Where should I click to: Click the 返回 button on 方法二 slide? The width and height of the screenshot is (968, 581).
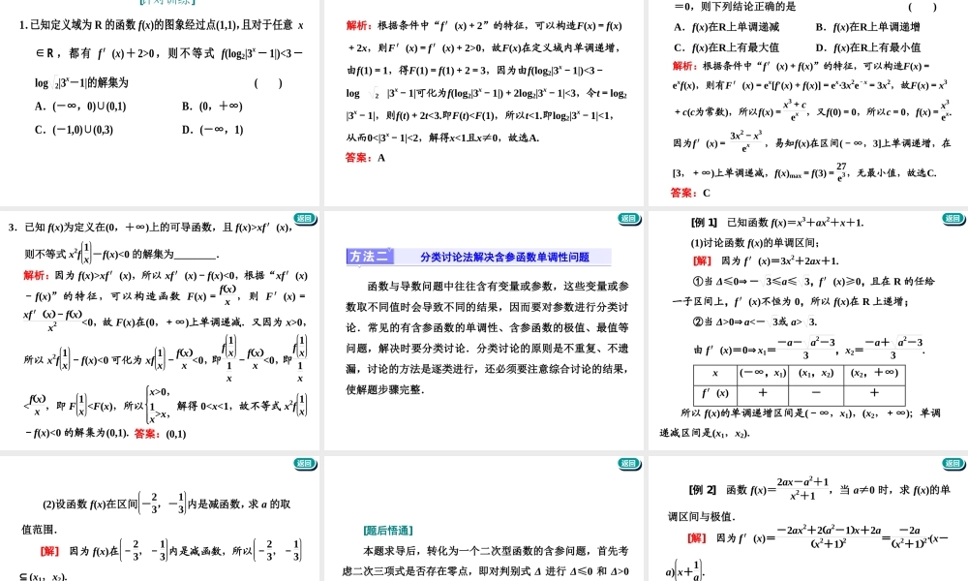point(629,220)
